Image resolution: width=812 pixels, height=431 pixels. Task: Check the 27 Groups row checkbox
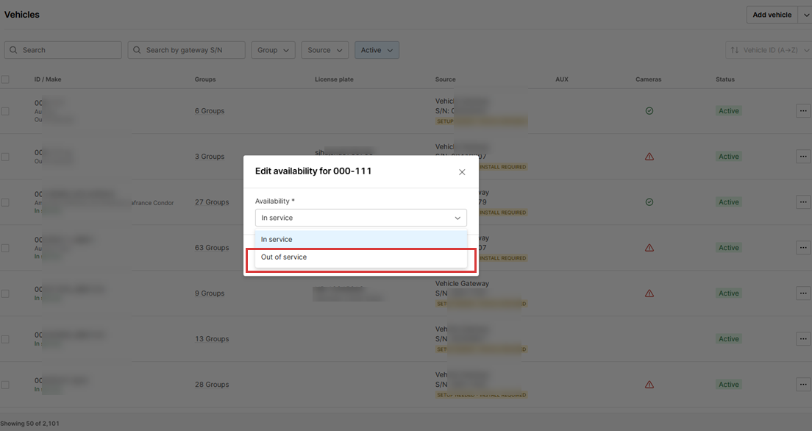(x=5, y=202)
